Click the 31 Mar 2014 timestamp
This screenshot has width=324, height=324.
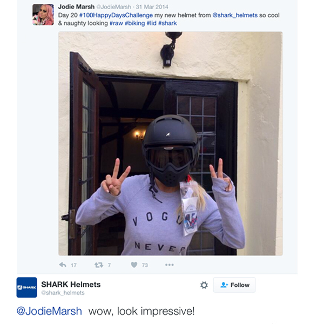click(152, 7)
